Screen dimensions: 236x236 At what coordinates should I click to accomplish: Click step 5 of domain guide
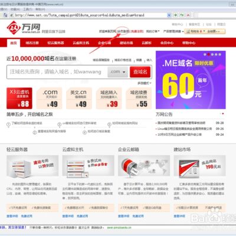coord(123,123)
